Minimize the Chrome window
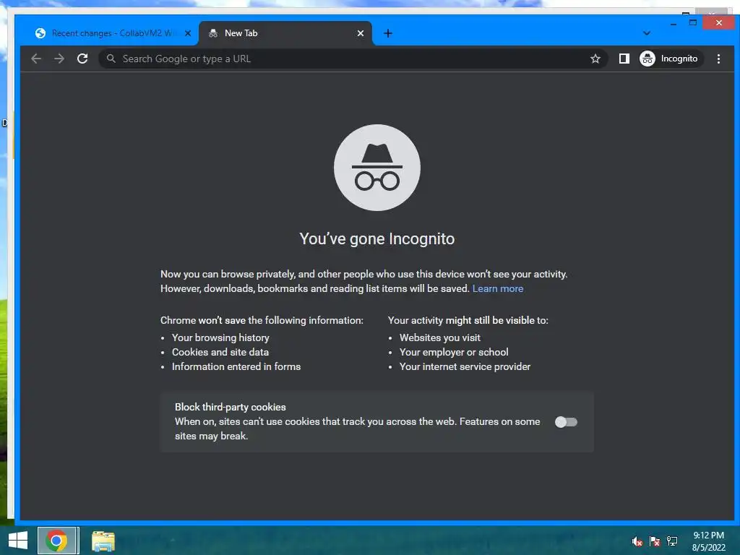This screenshot has height=555, width=740. [674, 22]
